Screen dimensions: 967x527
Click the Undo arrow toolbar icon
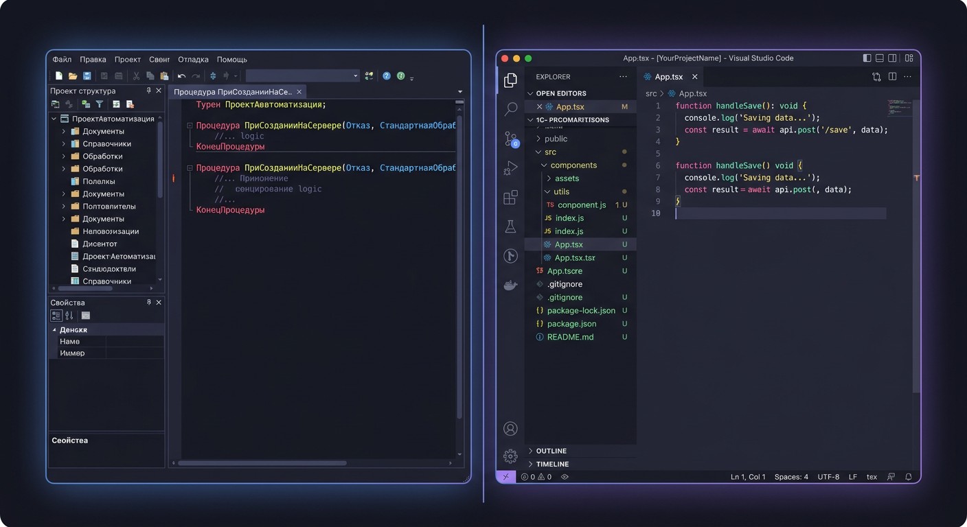click(182, 76)
